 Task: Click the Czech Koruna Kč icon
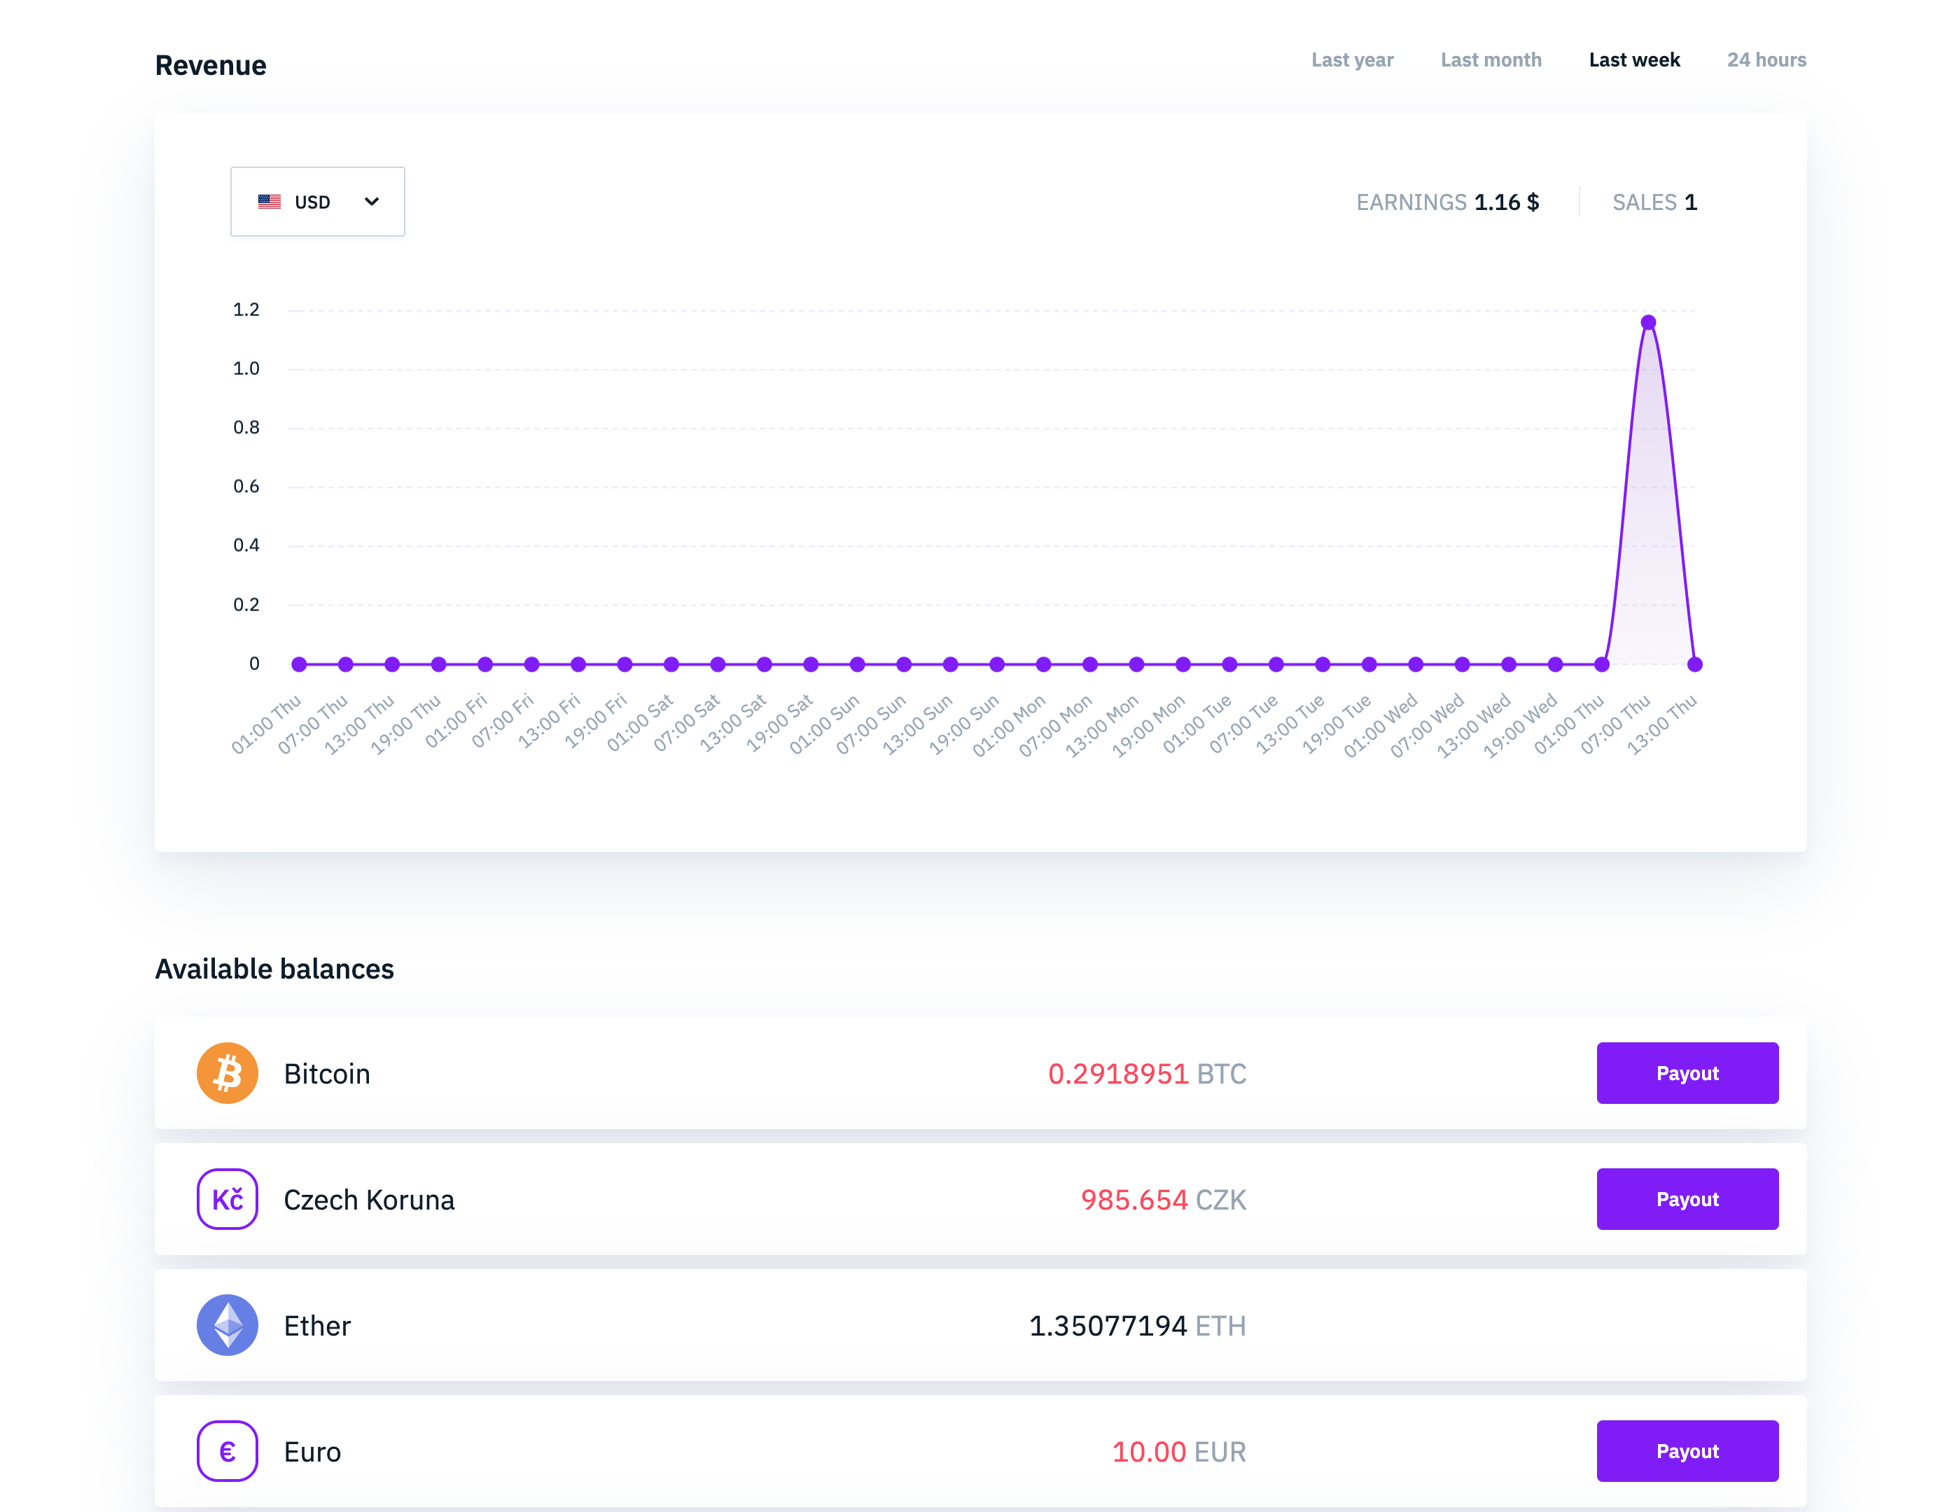pos(227,1198)
